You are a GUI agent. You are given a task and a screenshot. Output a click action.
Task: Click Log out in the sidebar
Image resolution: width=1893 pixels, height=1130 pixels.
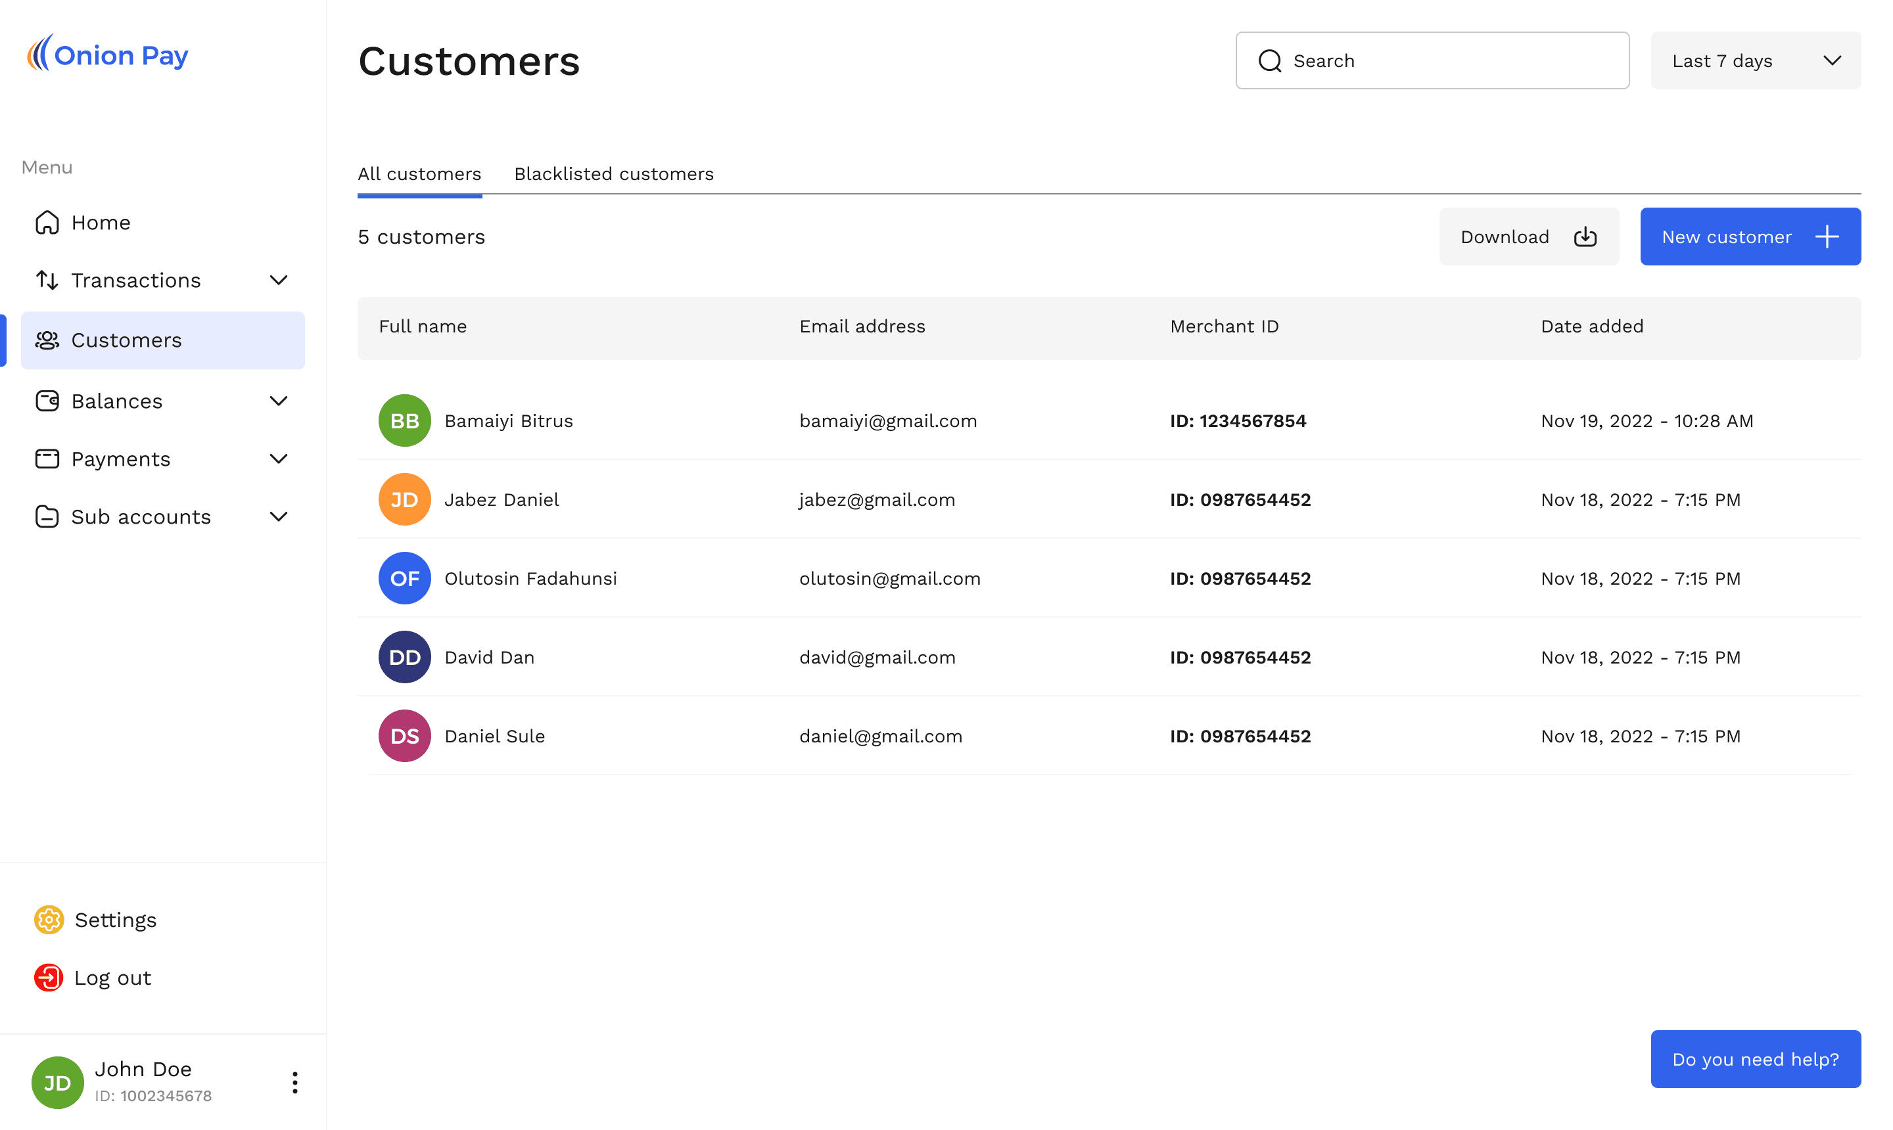click(x=113, y=978)
